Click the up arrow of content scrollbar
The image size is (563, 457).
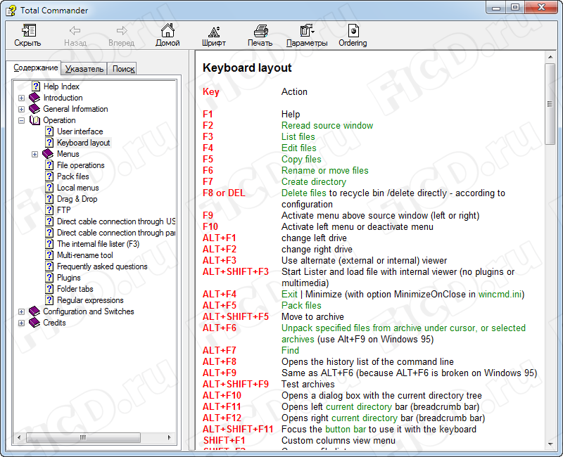pos(550,57)
